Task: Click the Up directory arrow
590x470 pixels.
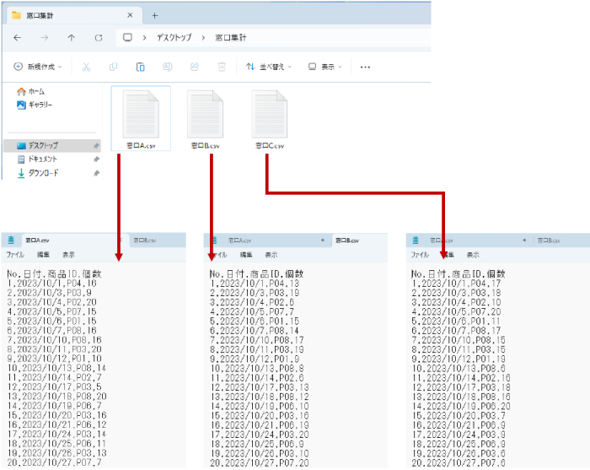Action: (71, 38)
